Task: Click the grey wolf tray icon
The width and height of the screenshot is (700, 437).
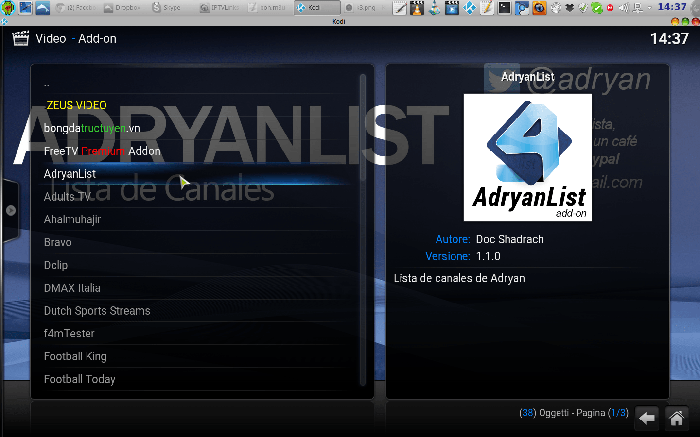Action: pos(556,8)
